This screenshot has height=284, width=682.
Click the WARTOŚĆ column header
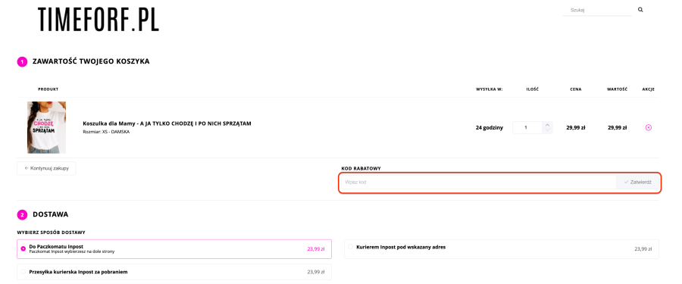[x=617, y=89]
